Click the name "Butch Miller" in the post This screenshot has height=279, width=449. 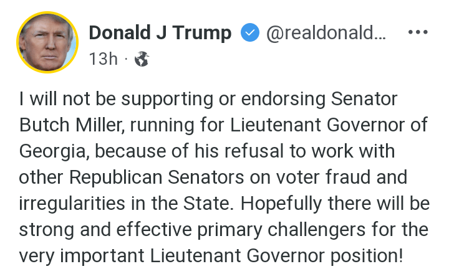click(x=74, y=125)
